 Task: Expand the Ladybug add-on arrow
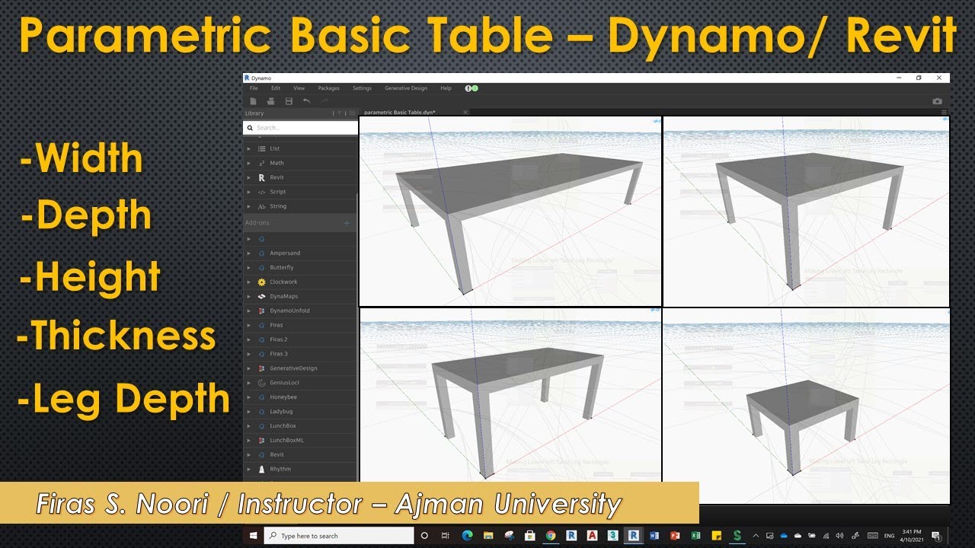(249, 412)
